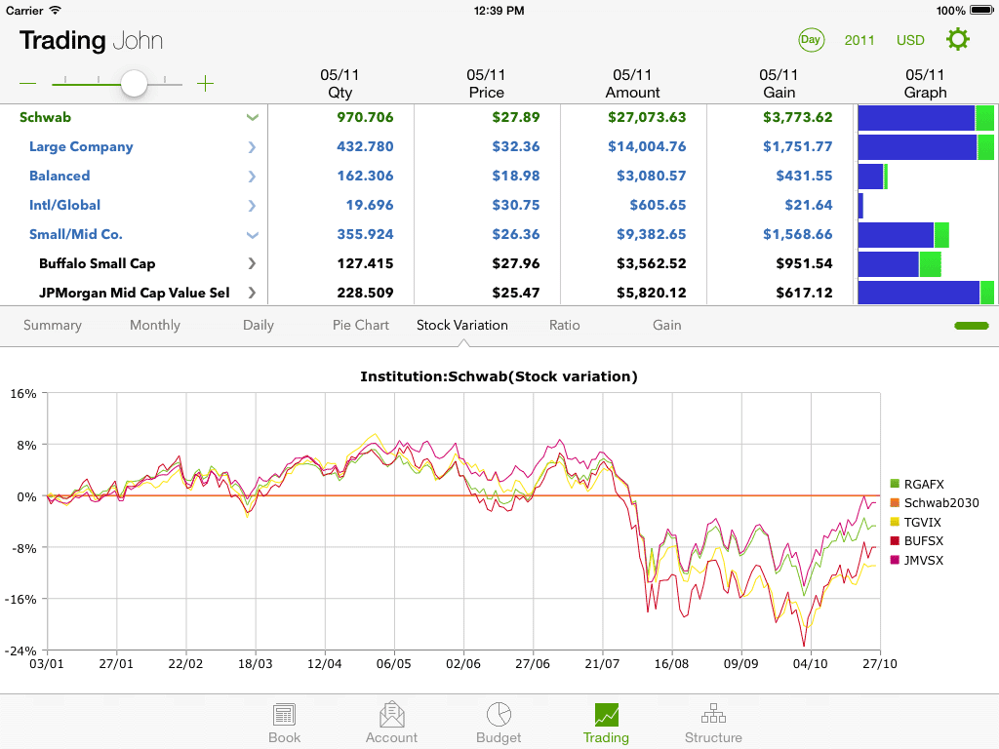Image resolution: width=999 pixels, height=749 pixels.
Task: Switch to the Pie Chart tab
Action: [x=360, y=325]
